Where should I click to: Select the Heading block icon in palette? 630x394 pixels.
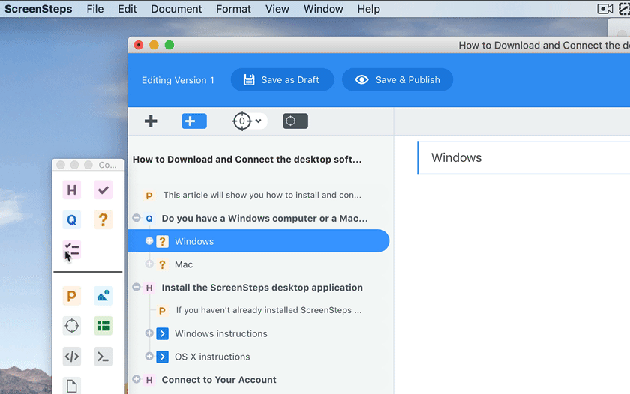(x=72, y=190)
